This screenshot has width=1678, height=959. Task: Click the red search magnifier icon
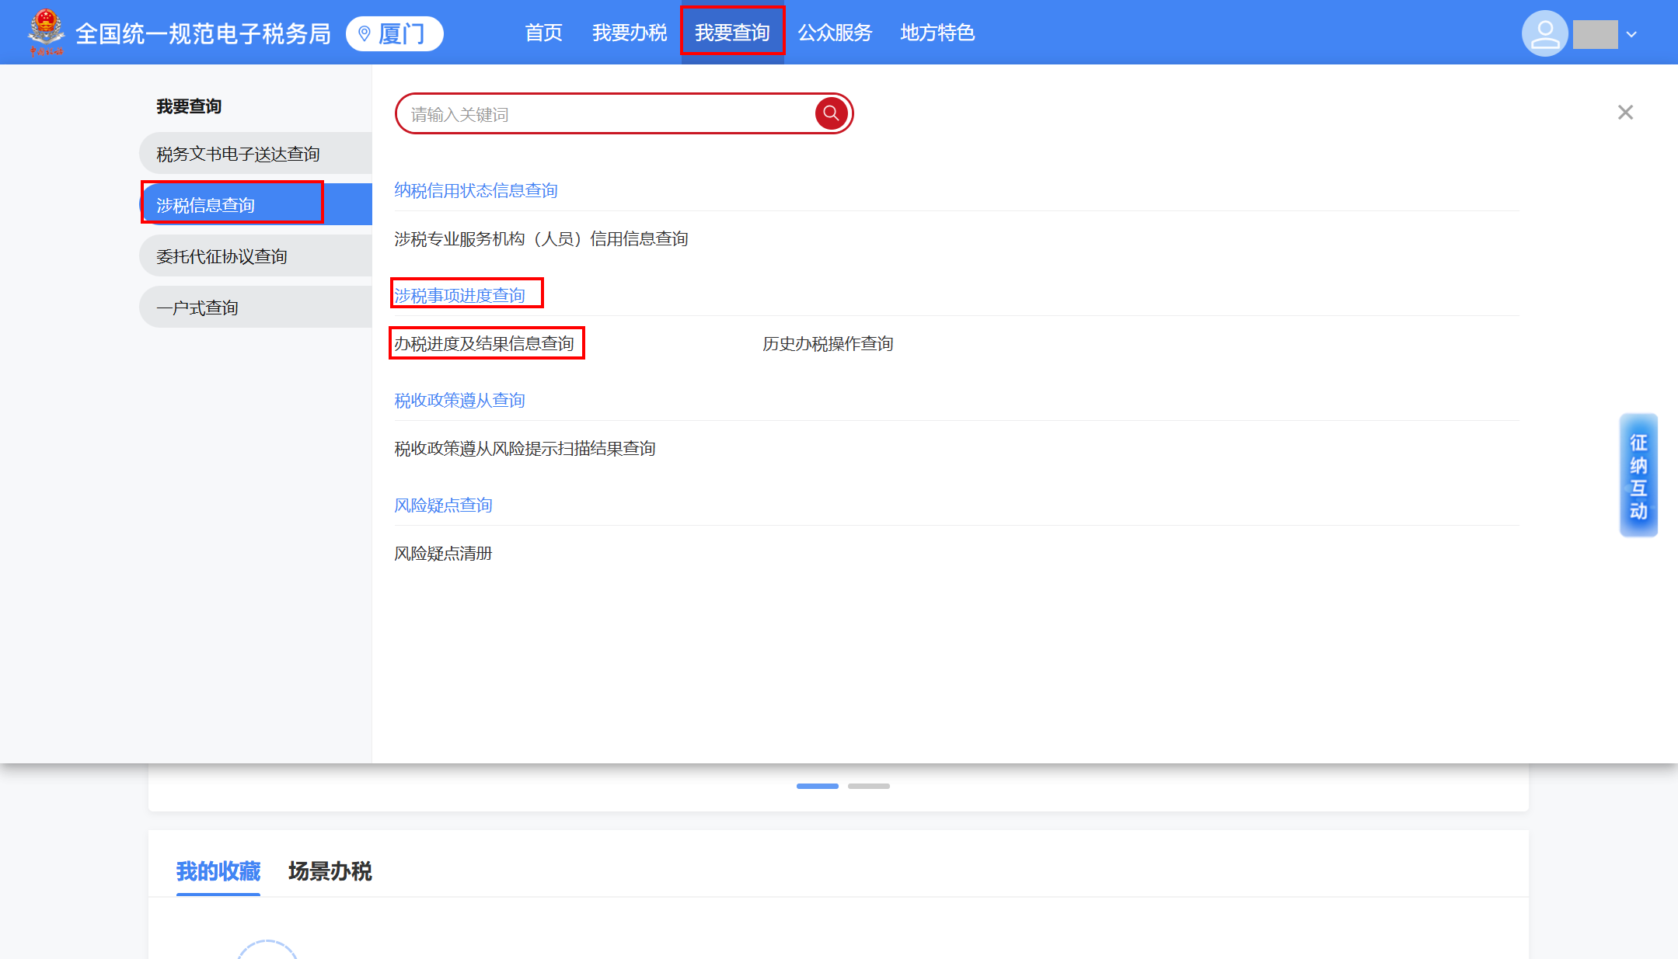[x=831, y=113]
